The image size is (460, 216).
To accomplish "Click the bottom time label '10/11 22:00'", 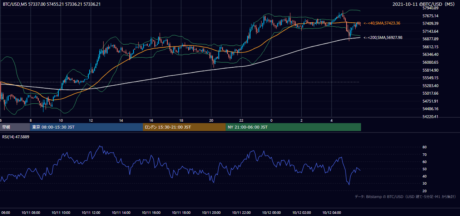I will (241, 212).
